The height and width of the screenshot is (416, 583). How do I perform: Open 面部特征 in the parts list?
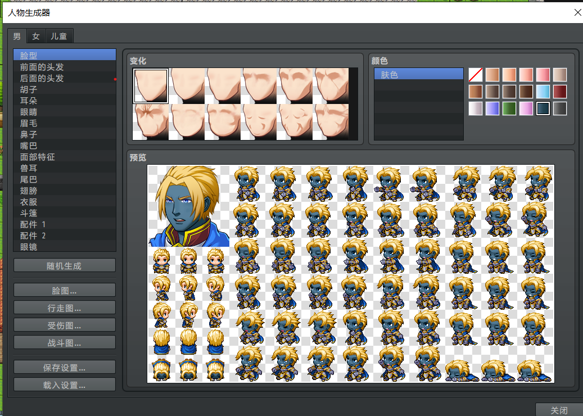65,157
